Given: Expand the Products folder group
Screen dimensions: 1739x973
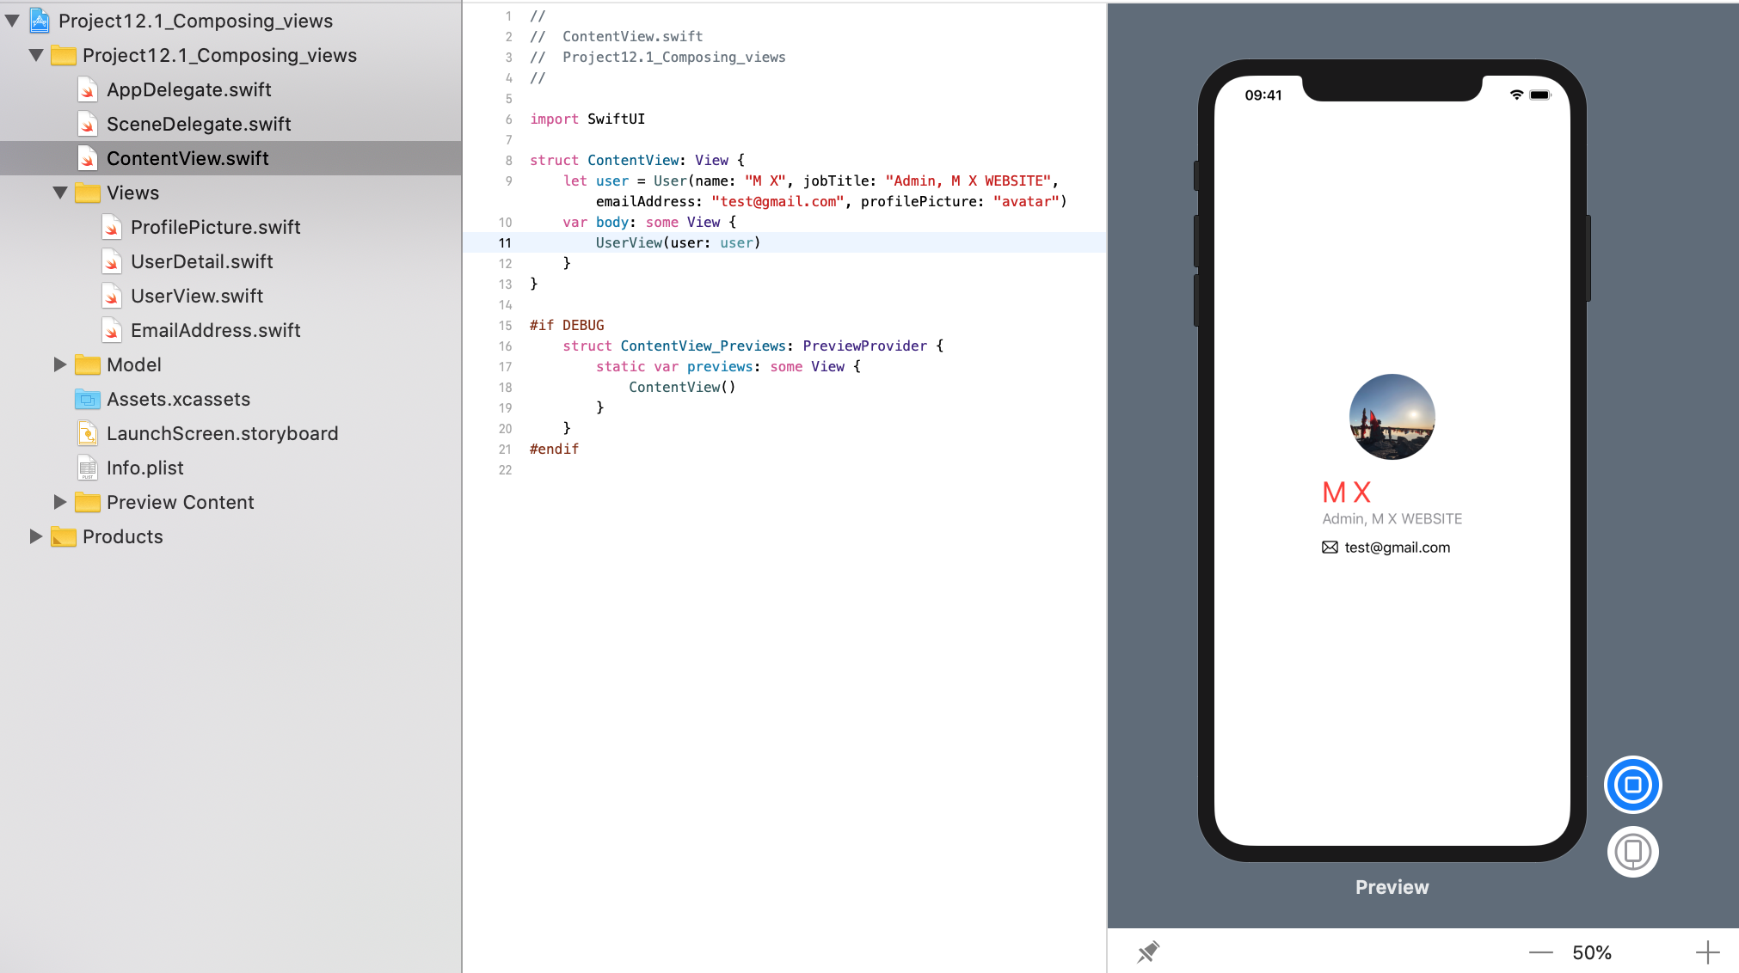Looking at the screenshot, I should tap(36, 536).
